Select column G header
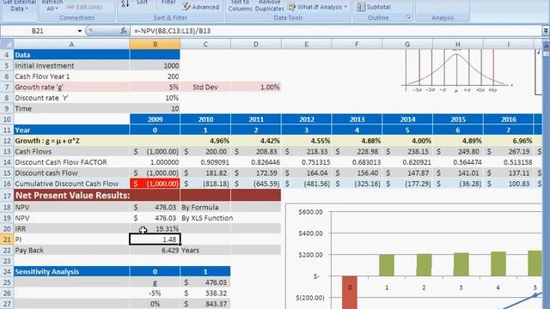 pos(406,44)
